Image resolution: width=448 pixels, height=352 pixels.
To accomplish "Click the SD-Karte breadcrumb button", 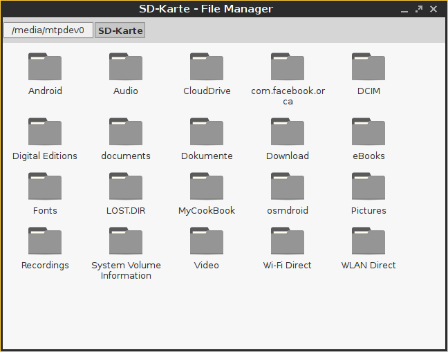I will coord(120,30).
